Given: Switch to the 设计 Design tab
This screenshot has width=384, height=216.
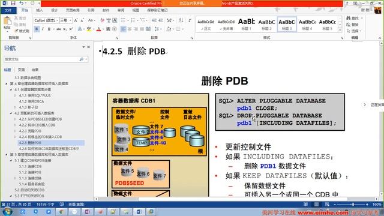Looking at the screenshot, I should [x=55, y=10].
